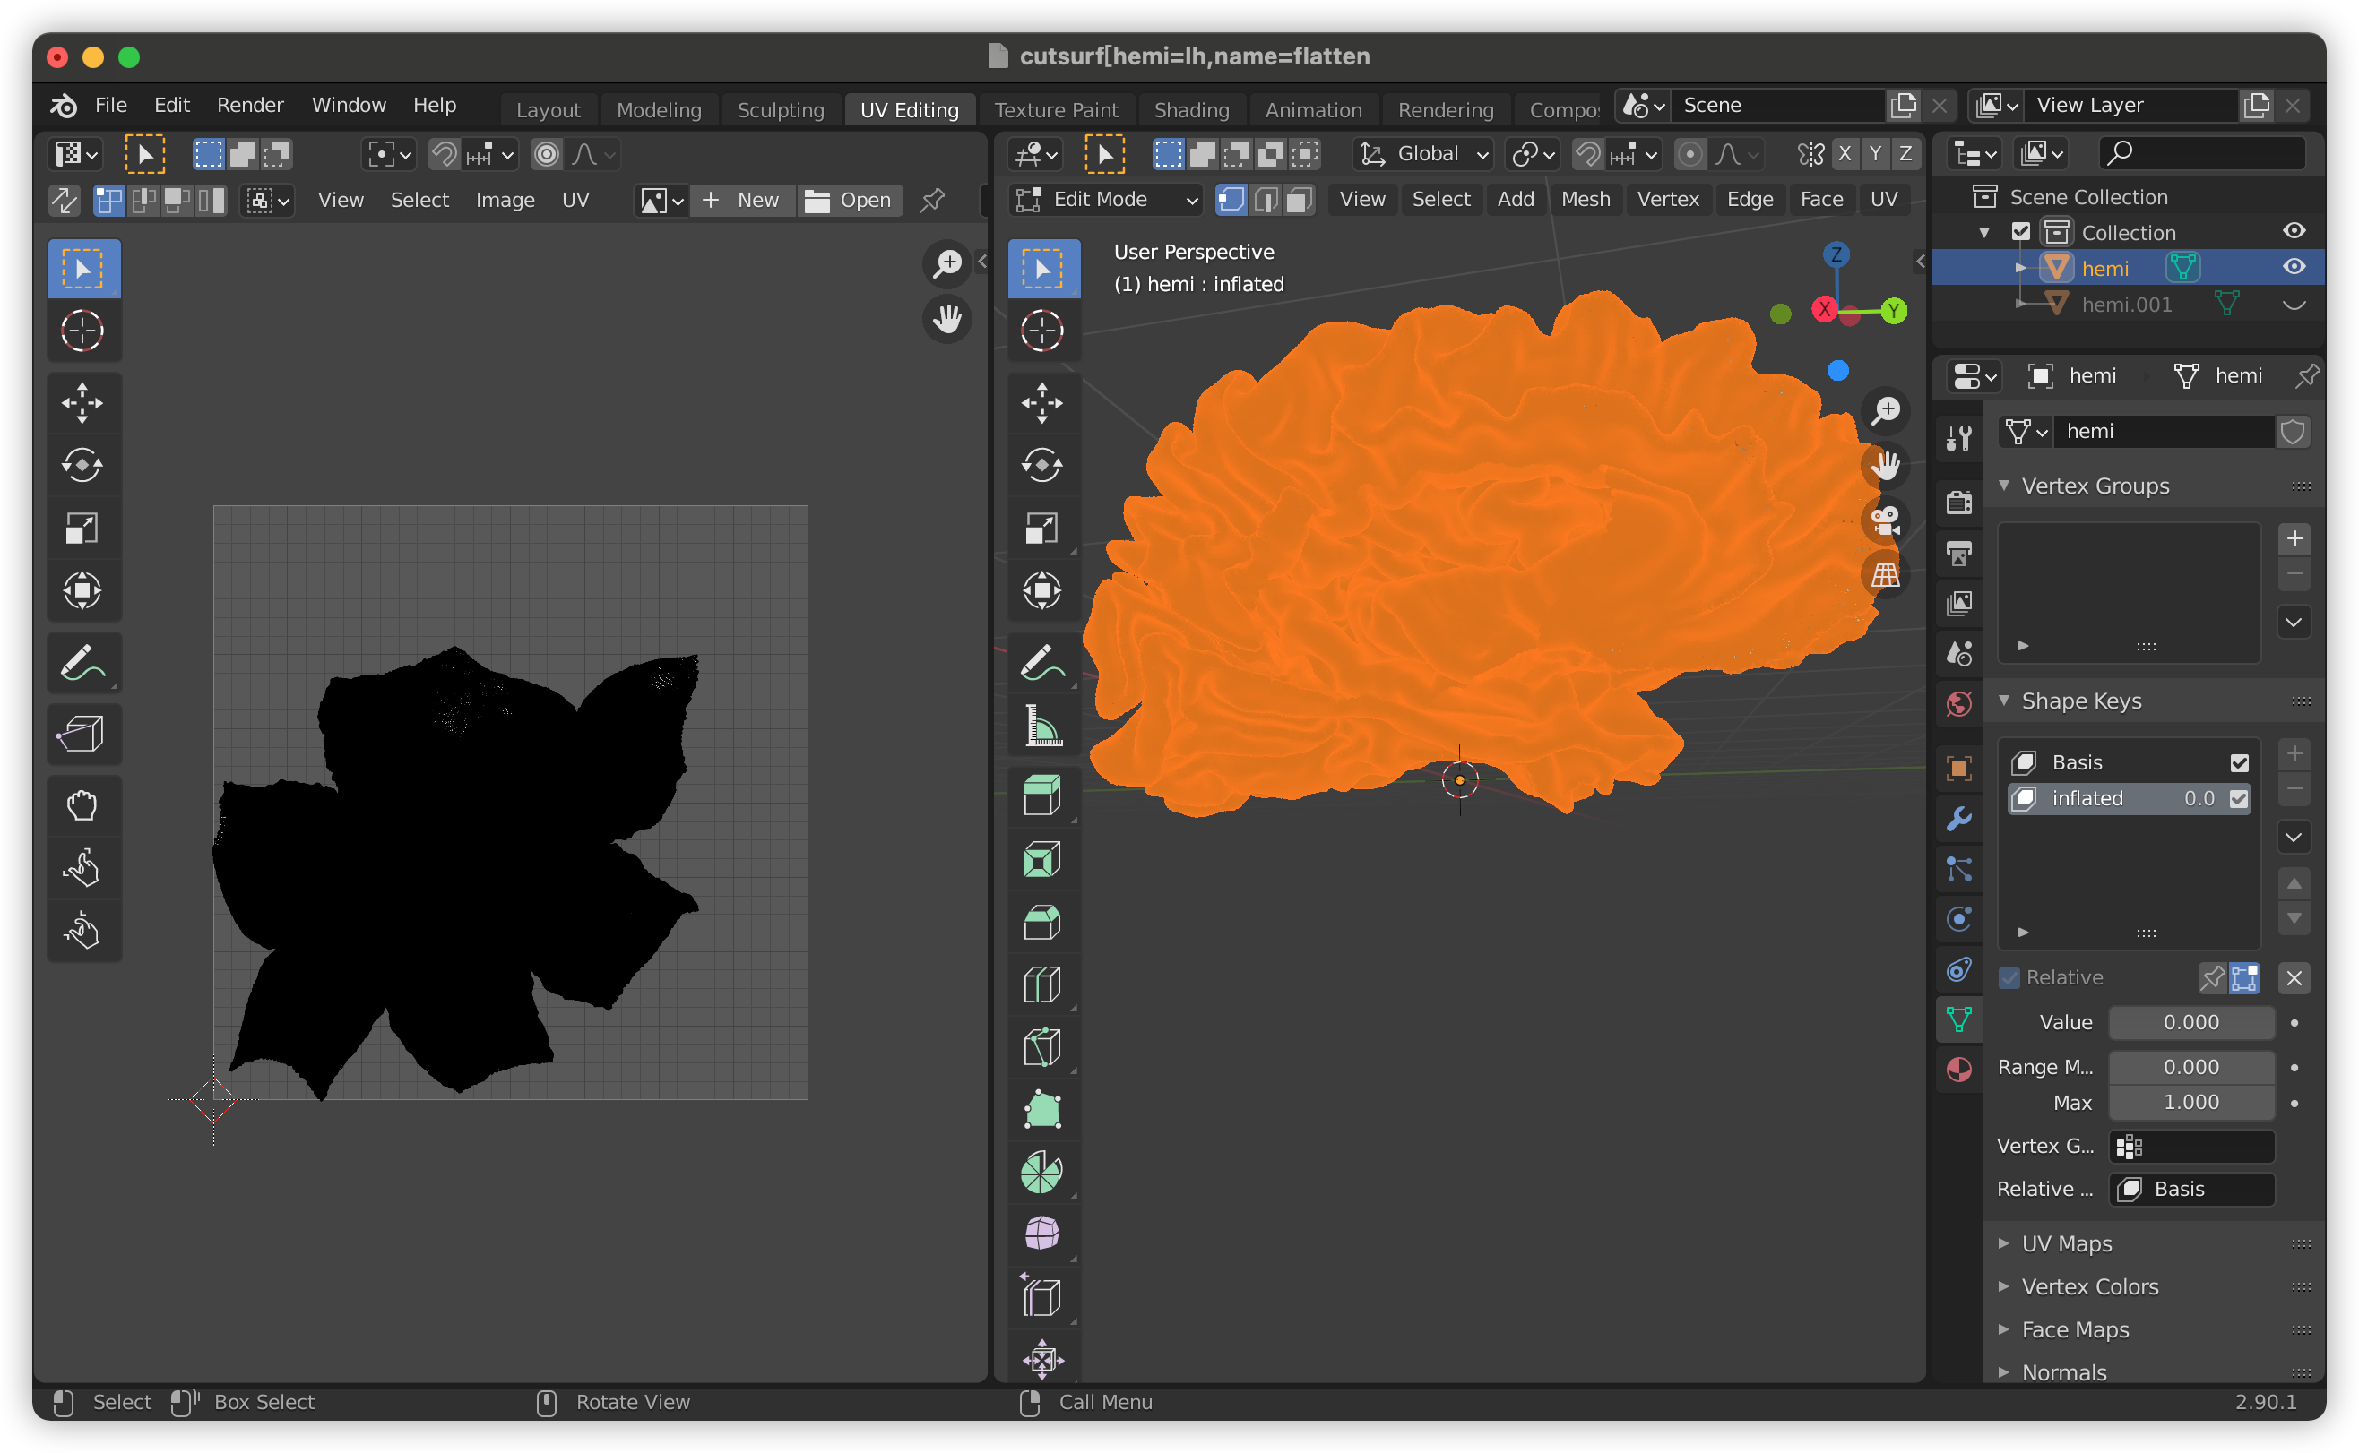Select the Move tool in the 3D viewport toolbar
Image resolution: width=2359 pixels, height=1453 pixels.
point(1044,404)
